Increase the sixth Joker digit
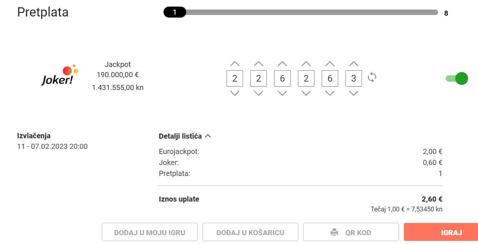This screenshot has height=244, width=478. [354, 64]
